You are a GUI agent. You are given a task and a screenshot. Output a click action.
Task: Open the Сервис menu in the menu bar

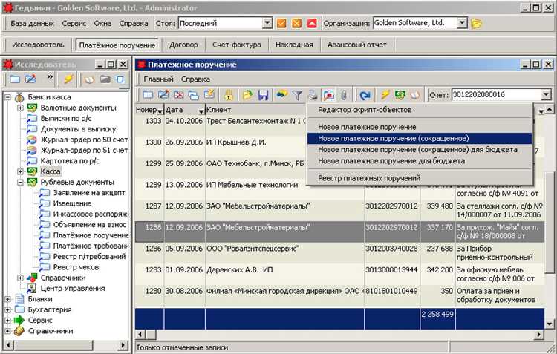[74, 23]
